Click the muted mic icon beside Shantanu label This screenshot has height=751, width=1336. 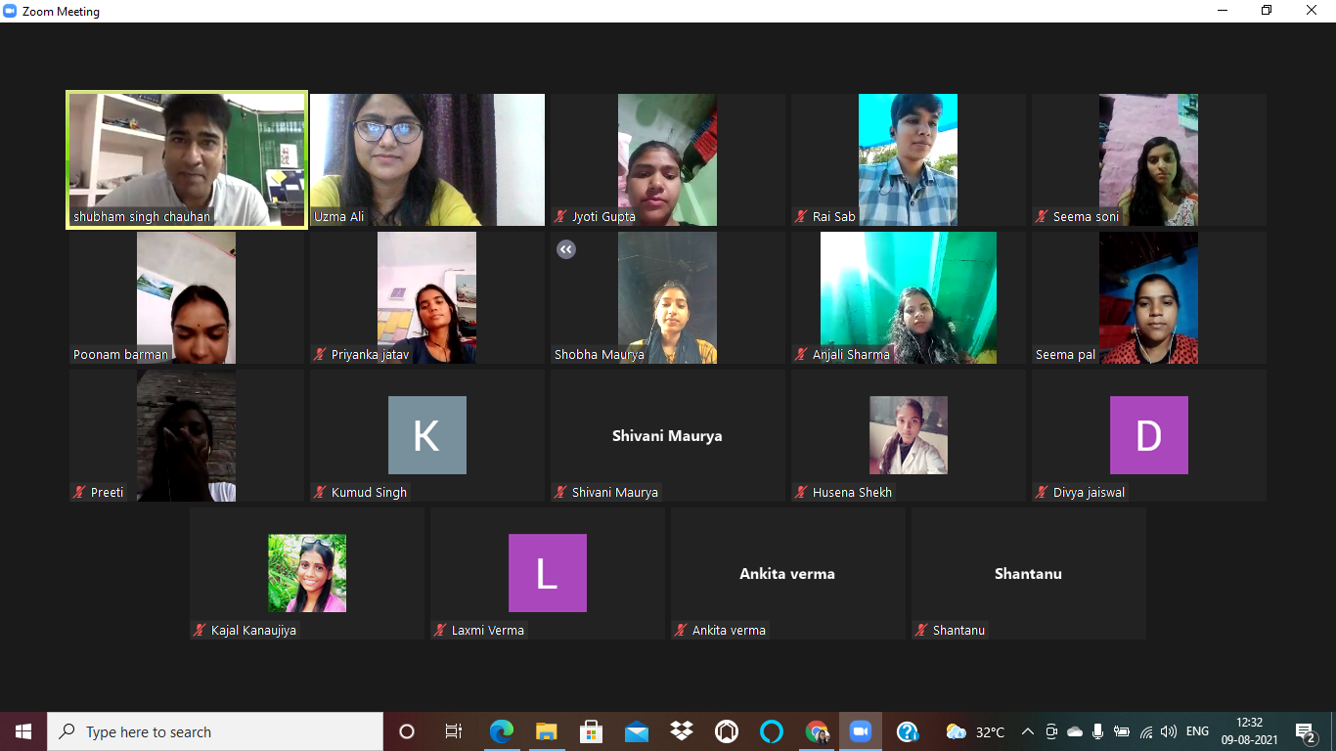click(922, 631)
